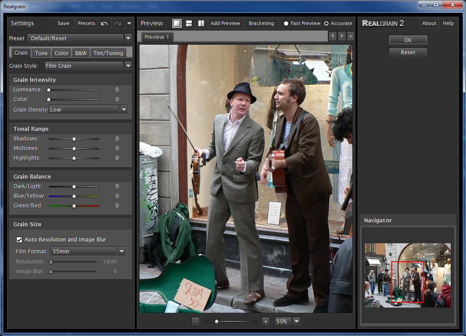This screenshot has height=336, width=466.
Task: Click the zoom in plus button
Action: [x=265, y=322]
